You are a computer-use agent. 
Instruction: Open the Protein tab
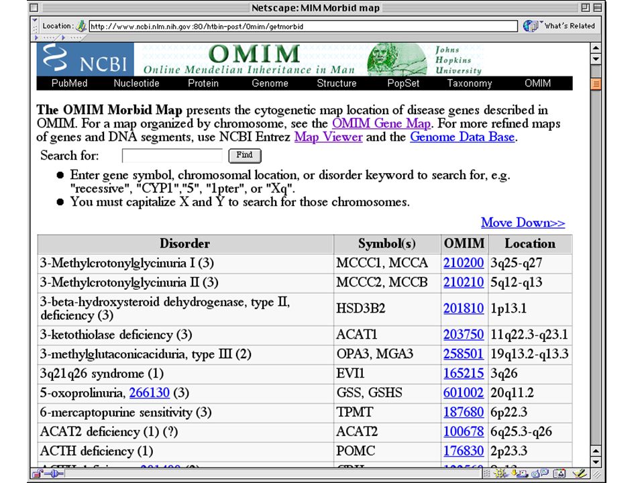[203, 83]
